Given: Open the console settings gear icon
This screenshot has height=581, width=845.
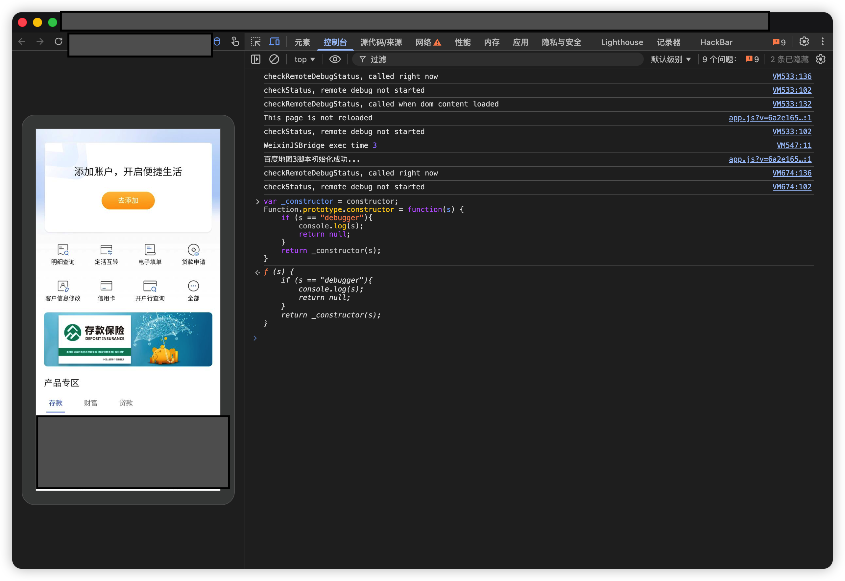Looking at the screenshot, I should click(x=820, y=59).
